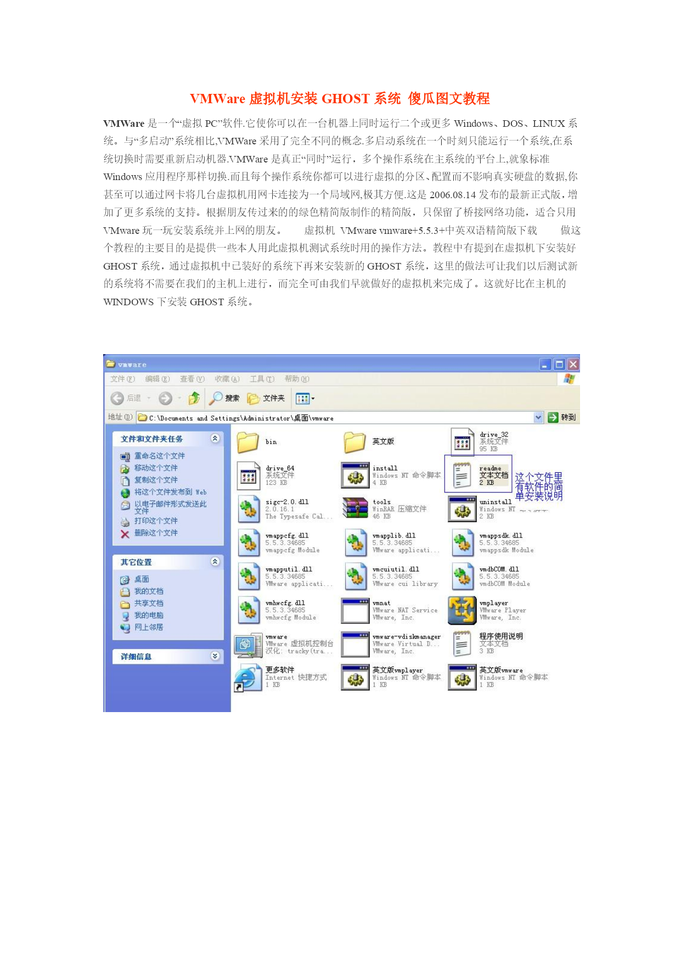The image size is (681, 963).
Task: Go to 网上邻居 in other places
Action: 149,627
